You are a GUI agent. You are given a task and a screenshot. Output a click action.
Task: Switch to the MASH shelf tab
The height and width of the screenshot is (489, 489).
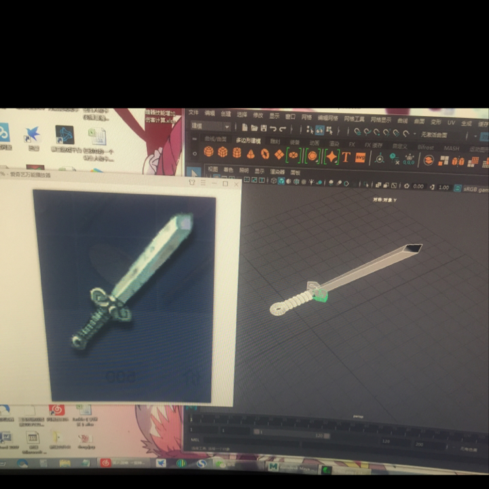pos(451,148)
